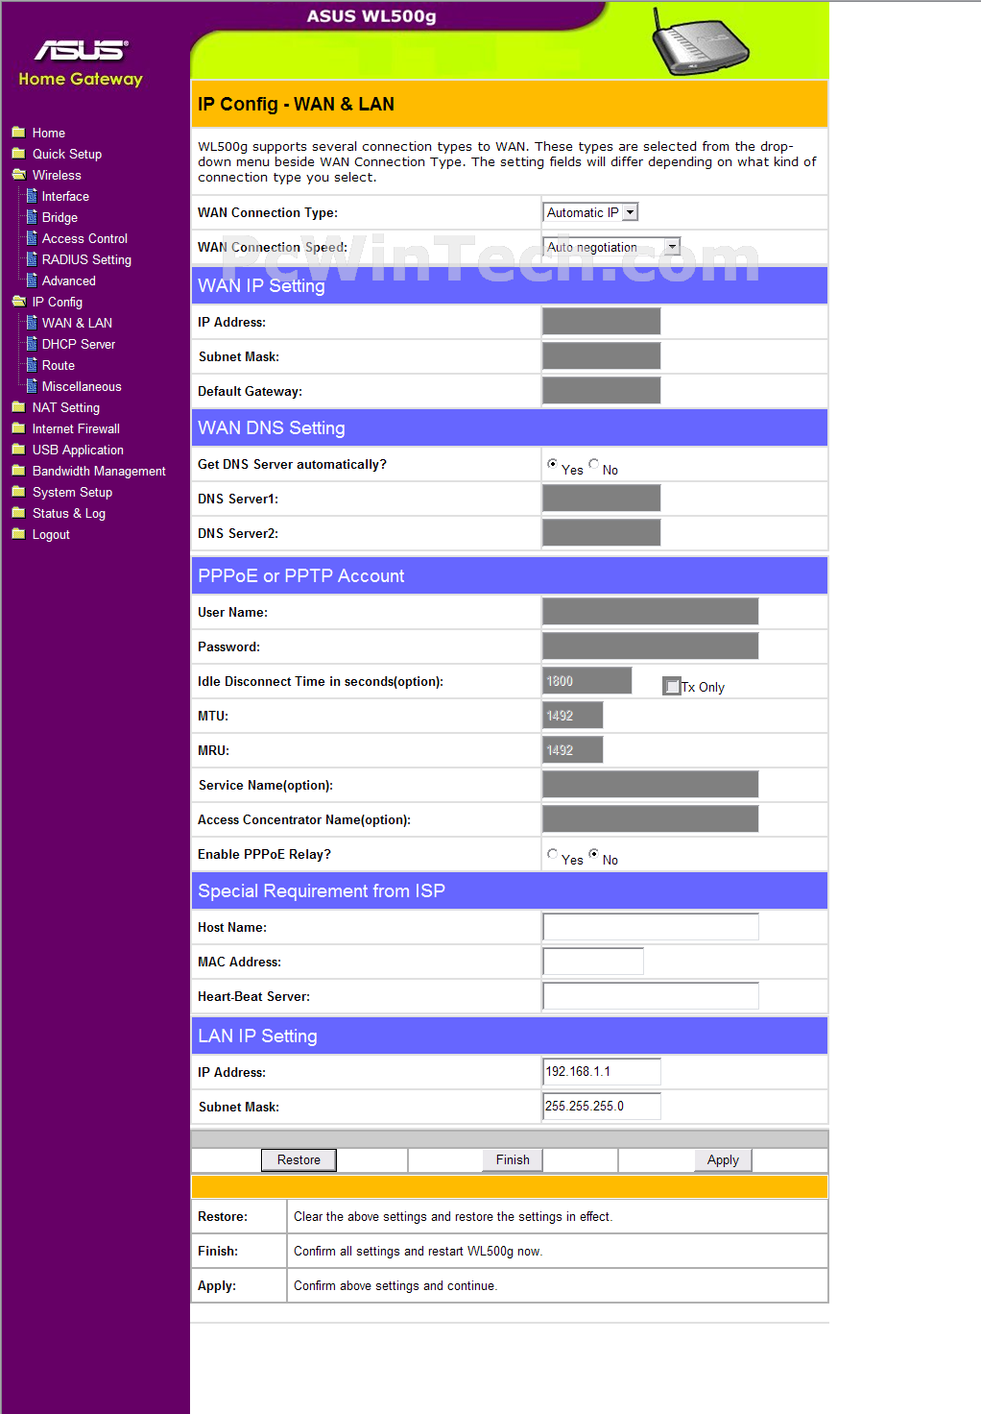Click the folder icon beside Home

[18, 133]
